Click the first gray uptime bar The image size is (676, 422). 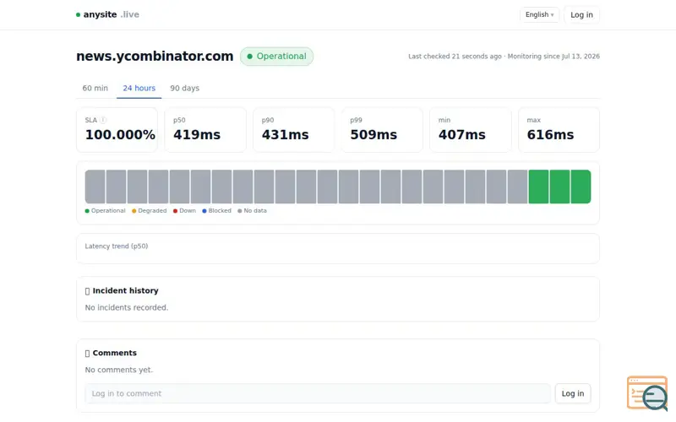[x=95, y=187]
